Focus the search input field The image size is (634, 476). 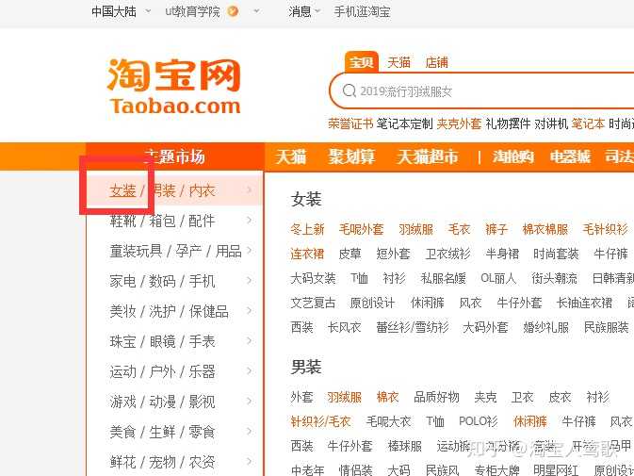point(481,91)
